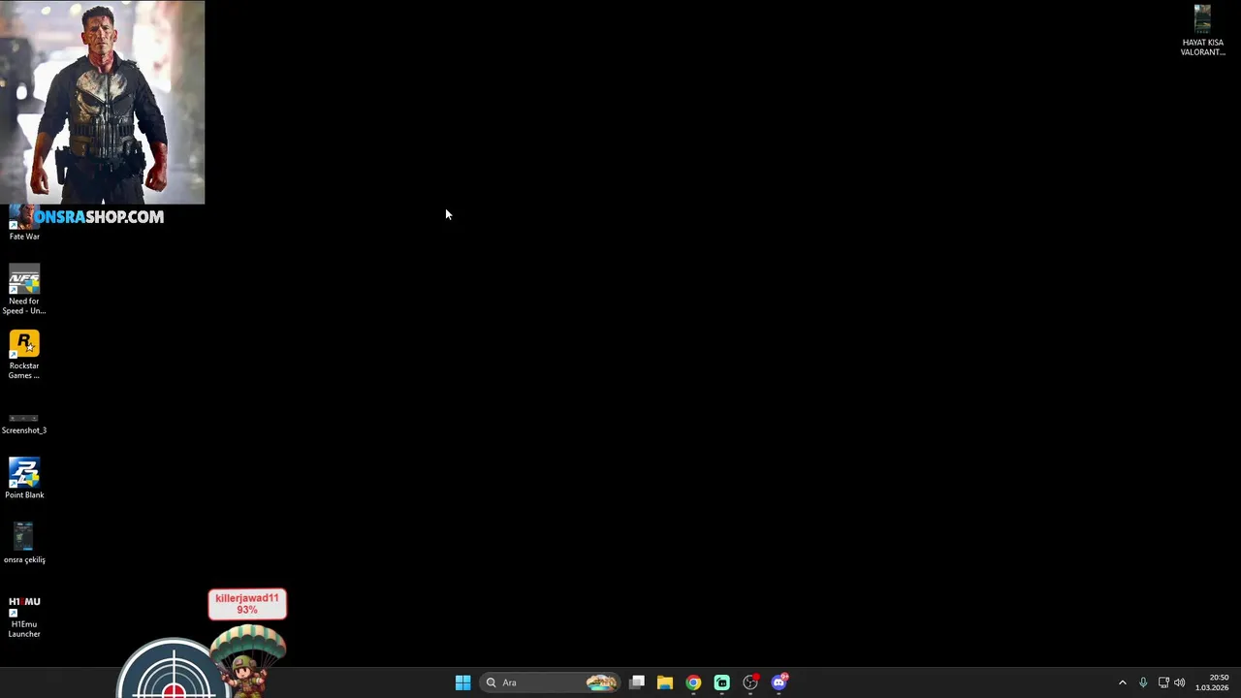Click the Ara search box in taskbar
1241x698 pixels.
pos(549,682)
